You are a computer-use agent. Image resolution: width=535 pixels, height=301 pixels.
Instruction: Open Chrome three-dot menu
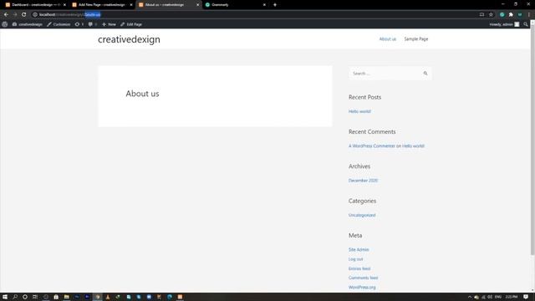(529, 15)
